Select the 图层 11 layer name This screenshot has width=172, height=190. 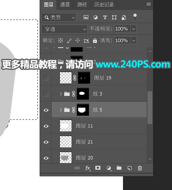(84, 126)
